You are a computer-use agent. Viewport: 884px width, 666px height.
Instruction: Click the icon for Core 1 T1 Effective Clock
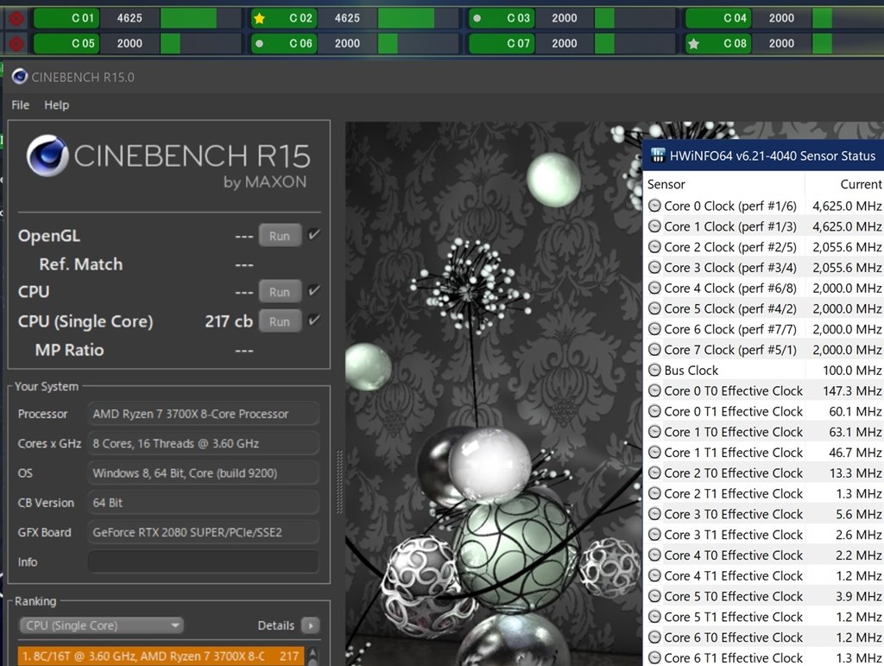click(x=654, y=453)
